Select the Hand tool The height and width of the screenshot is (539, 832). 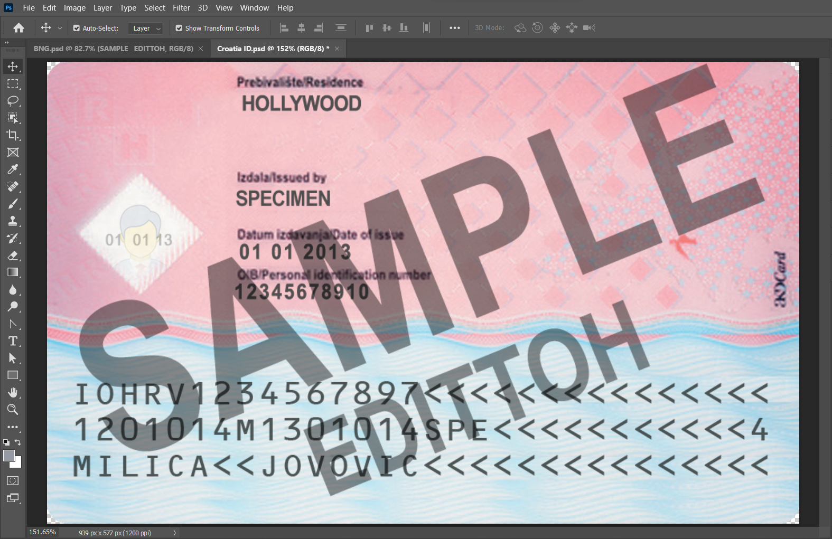13,393
